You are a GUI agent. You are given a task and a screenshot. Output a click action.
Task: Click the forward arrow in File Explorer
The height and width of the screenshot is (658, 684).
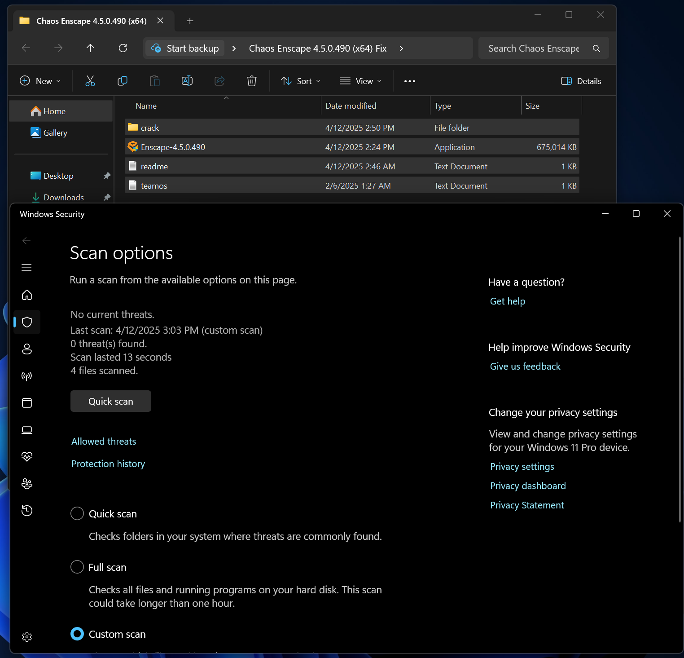58,48
